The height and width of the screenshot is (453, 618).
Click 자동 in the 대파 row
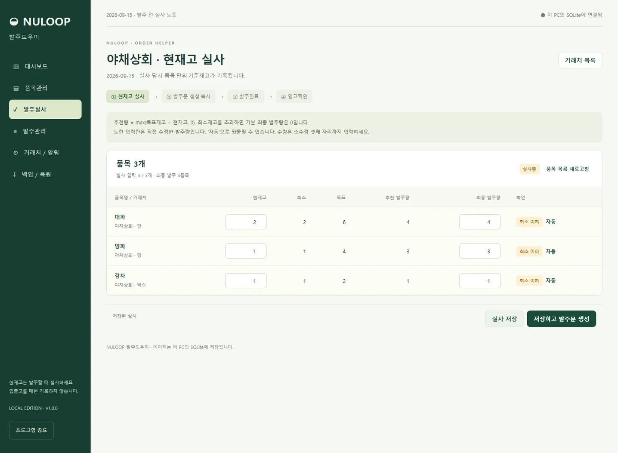550,222
